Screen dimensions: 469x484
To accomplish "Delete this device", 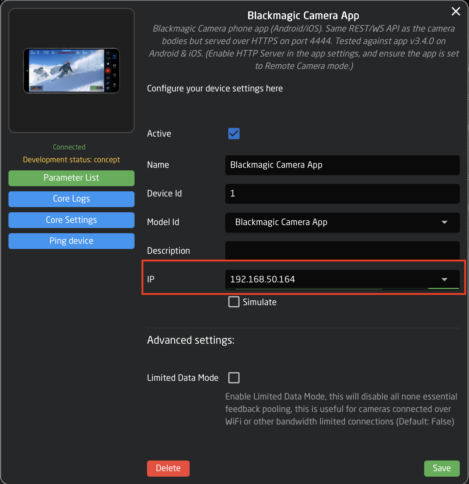I will 168,469.
